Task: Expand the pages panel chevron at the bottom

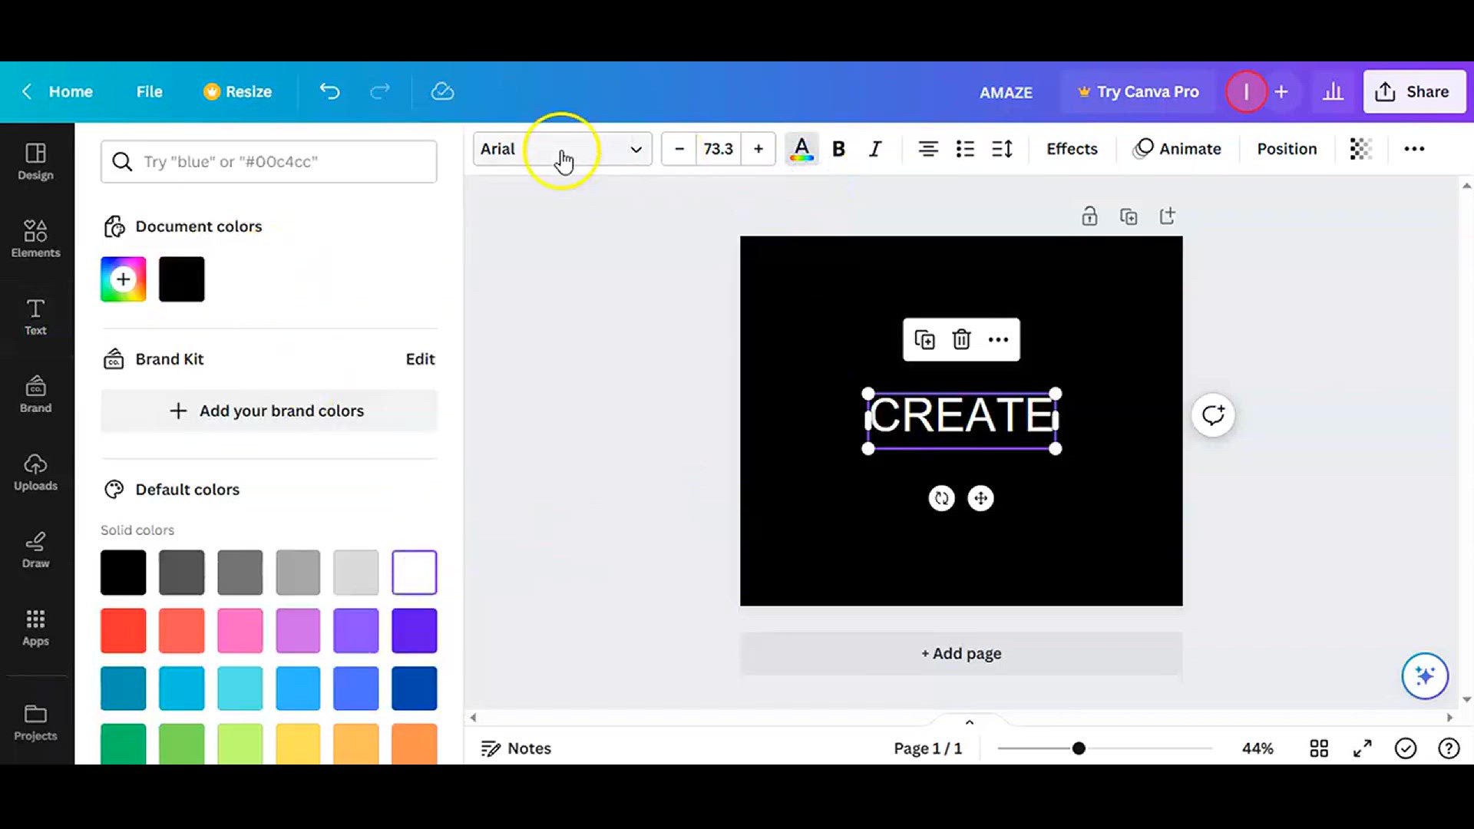Action: coord(970,722)
